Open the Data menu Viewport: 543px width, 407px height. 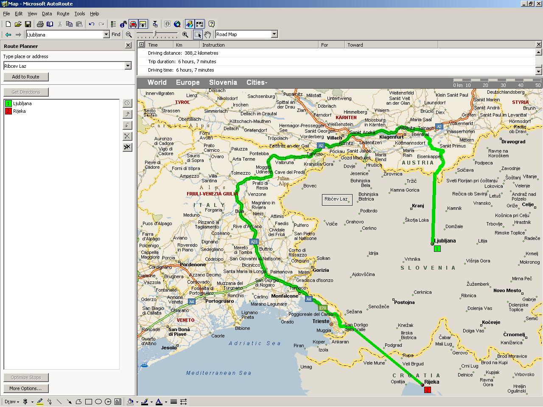47,14
